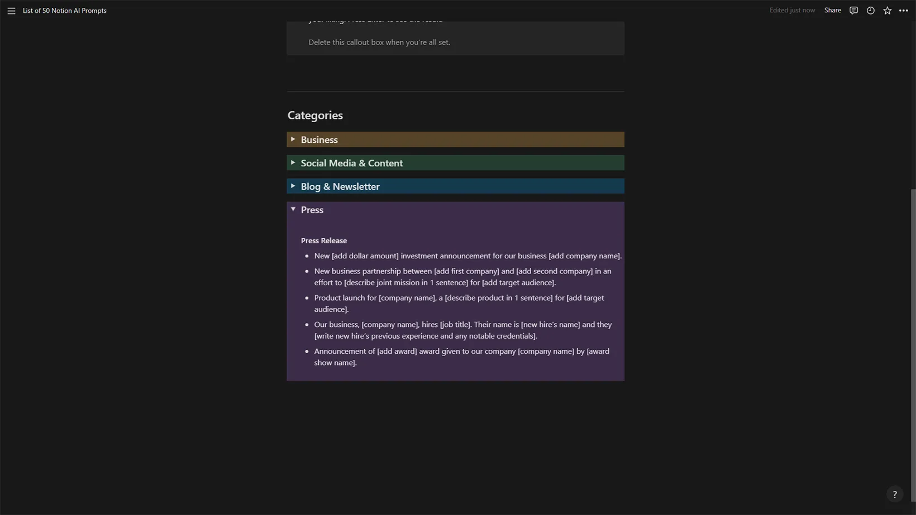Click the award announcement prompt
This screenshot has height=515, width=916.
tap(461, 357)
